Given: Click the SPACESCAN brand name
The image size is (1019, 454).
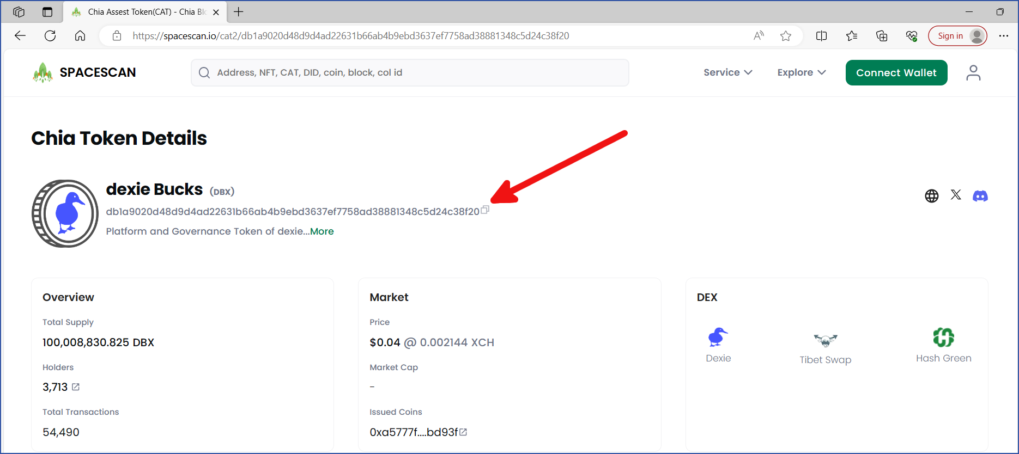Looking at the screenshot, I should (x=98, y=72).
